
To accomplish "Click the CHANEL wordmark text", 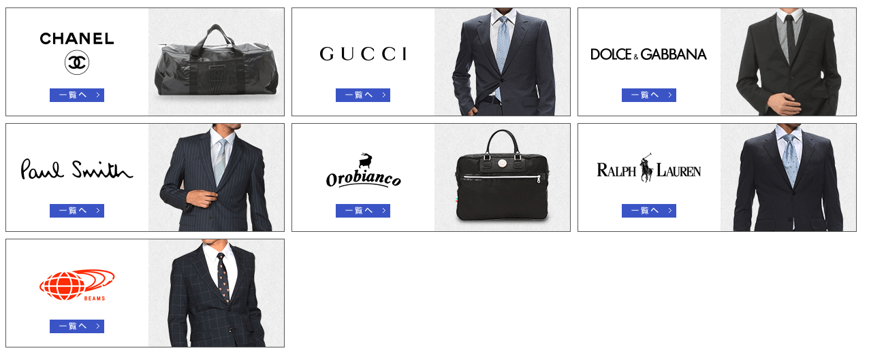I will click(x=77, y=39).
